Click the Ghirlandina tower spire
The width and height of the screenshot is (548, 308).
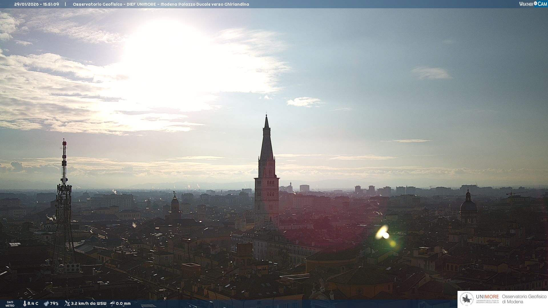(267, 143)
